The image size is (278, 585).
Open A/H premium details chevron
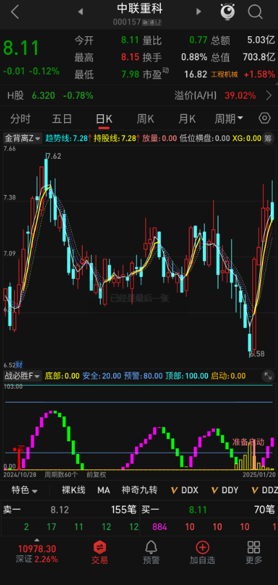(269, 96)
